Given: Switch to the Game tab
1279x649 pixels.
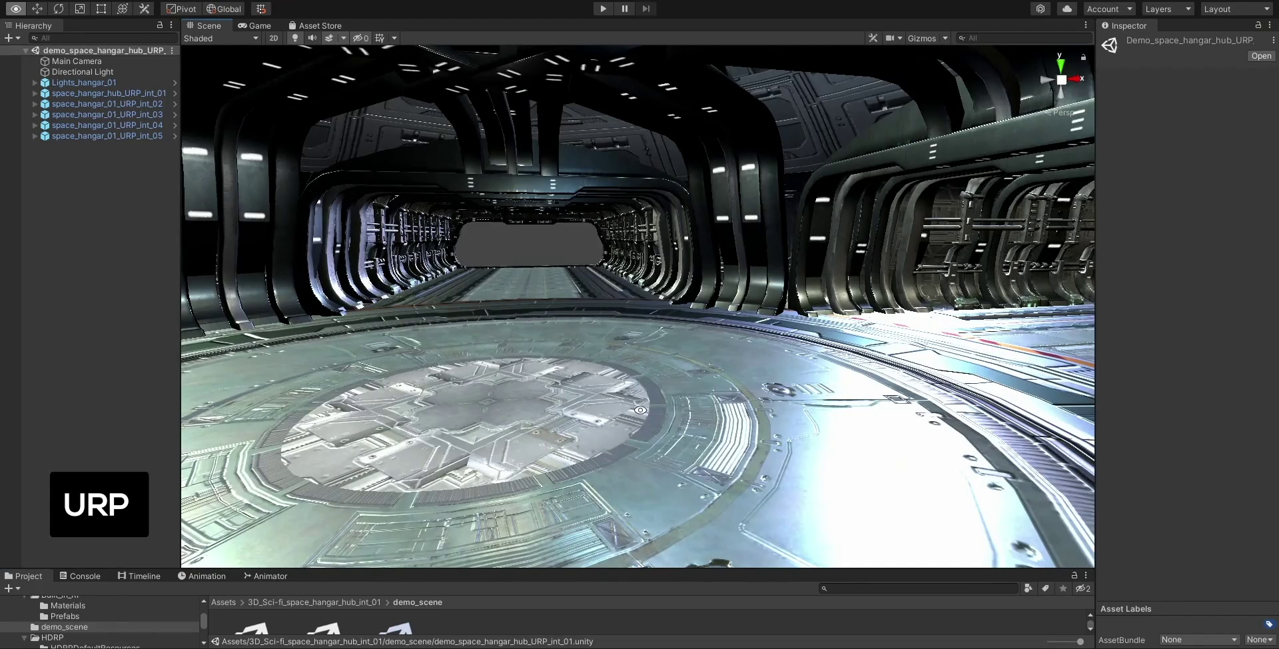Looking at the screenshot, I should tap(254, 25).
